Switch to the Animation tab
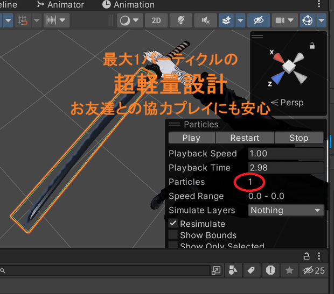 [128, 5]
